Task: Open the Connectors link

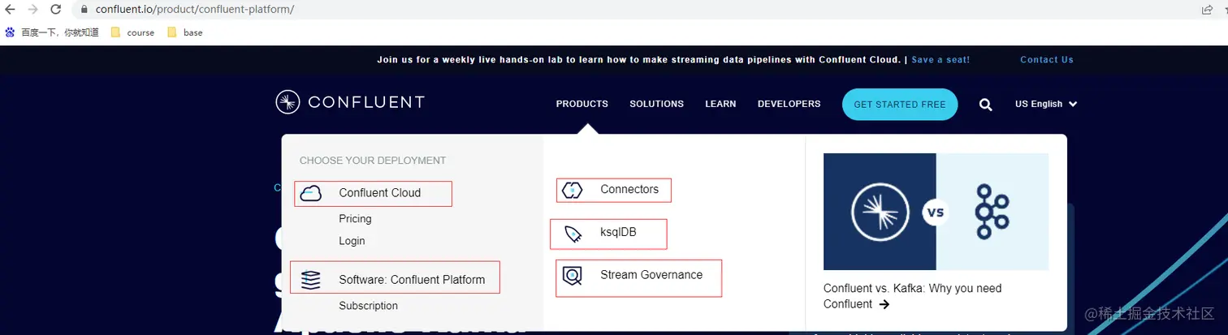Action: pyautogui.click(x=629, y=189)
